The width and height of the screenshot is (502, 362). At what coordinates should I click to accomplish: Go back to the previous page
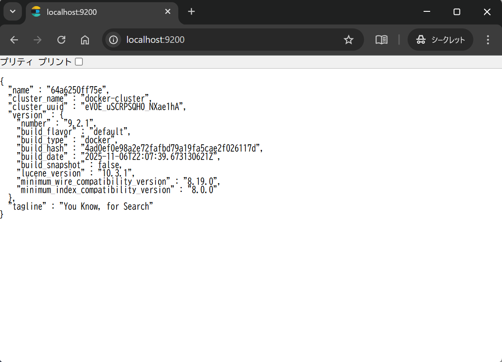point(14,40)
